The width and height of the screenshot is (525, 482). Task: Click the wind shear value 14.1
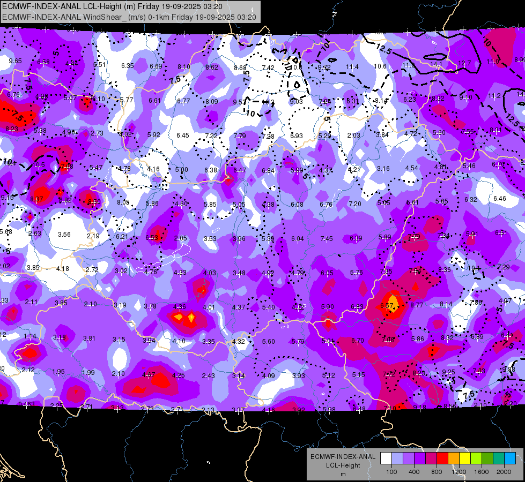[x=437, y=64]
